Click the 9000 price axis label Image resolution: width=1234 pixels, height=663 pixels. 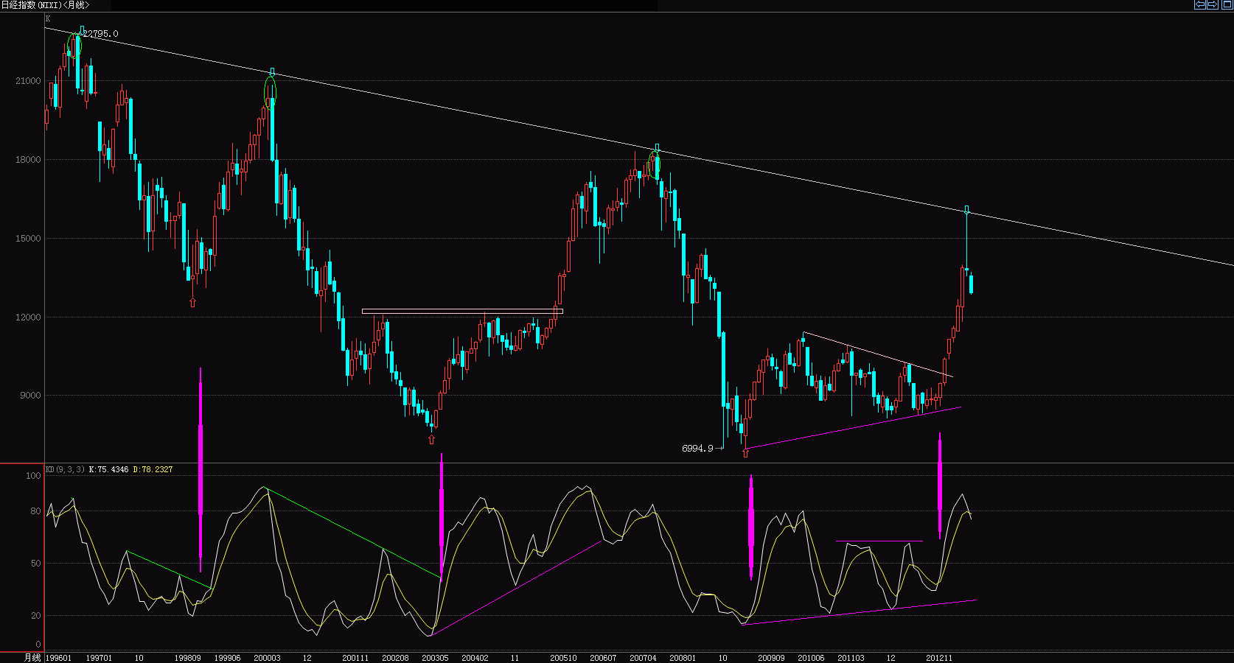[31, 396]
